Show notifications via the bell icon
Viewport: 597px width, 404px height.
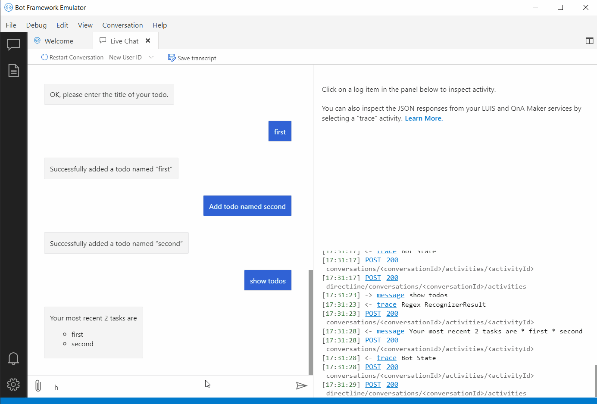point(13,358)
